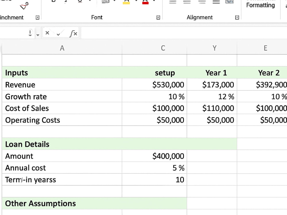Select the 12 % growth rate cell

[x=212, y=96]
